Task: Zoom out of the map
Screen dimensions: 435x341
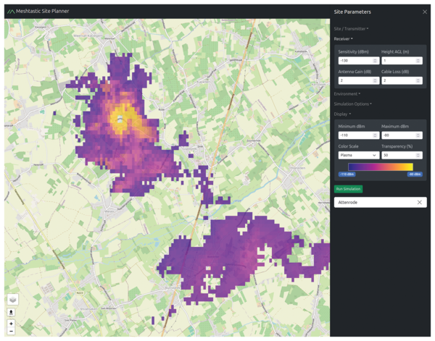Action: 12,331
